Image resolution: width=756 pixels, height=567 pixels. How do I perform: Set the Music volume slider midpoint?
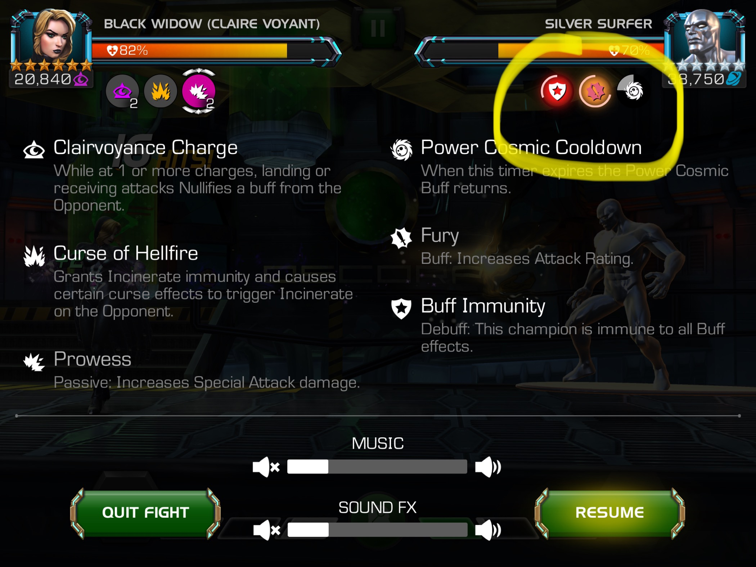[x=377, y=467]
